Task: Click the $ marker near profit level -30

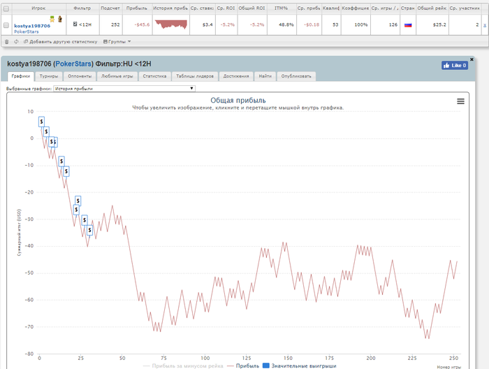Action: tap(85, 220)
